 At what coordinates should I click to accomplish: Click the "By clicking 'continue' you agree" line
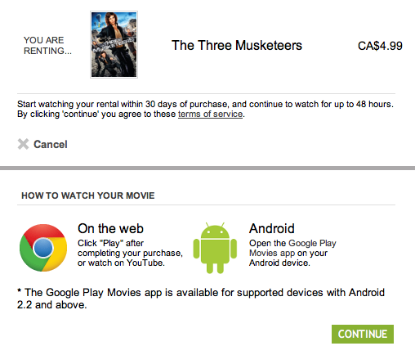pyautogui.click(x=131, y=114)
